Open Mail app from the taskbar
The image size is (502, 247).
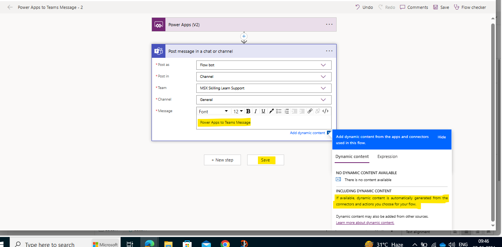click(x=206, y=244)
